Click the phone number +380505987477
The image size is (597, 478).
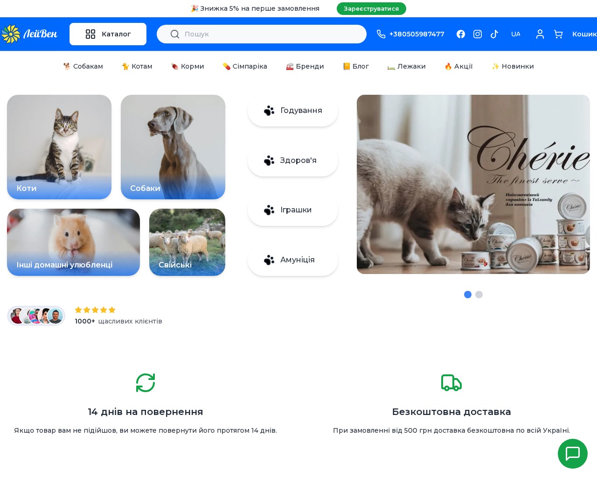click(x=410, y=34)
